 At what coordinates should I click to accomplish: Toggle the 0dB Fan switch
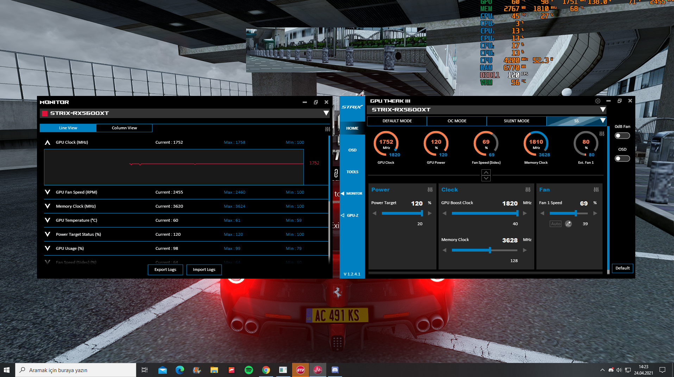(622, 136)
